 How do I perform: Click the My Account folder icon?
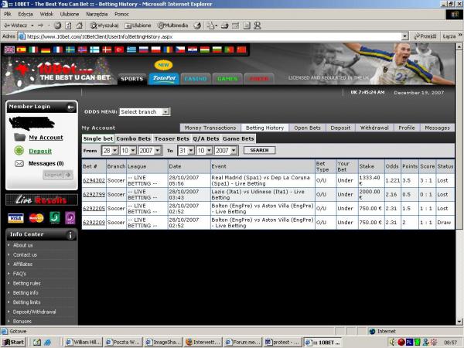coord(19,138)
